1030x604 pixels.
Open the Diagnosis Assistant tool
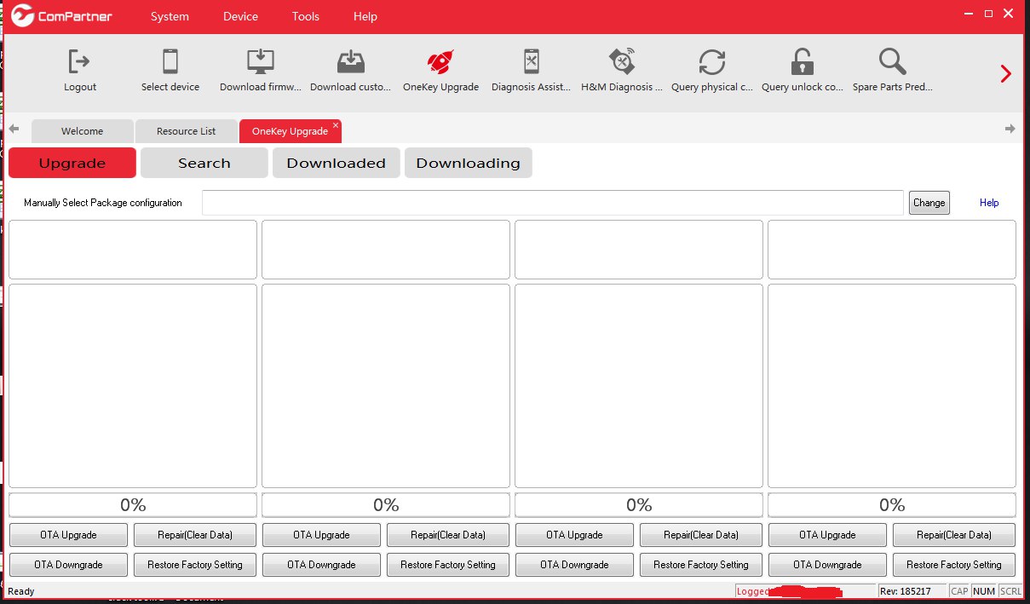point(531,70)
